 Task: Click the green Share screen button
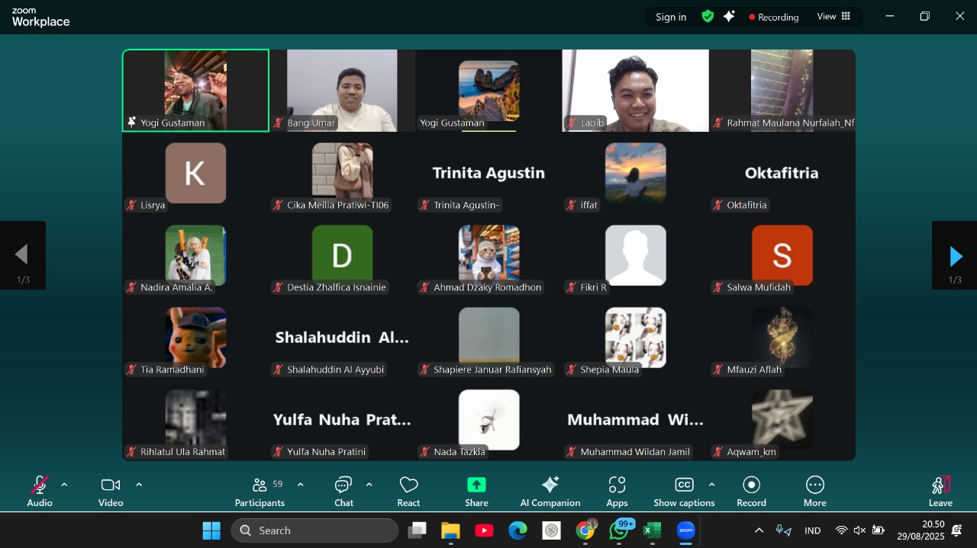click(x=476, y=491)
